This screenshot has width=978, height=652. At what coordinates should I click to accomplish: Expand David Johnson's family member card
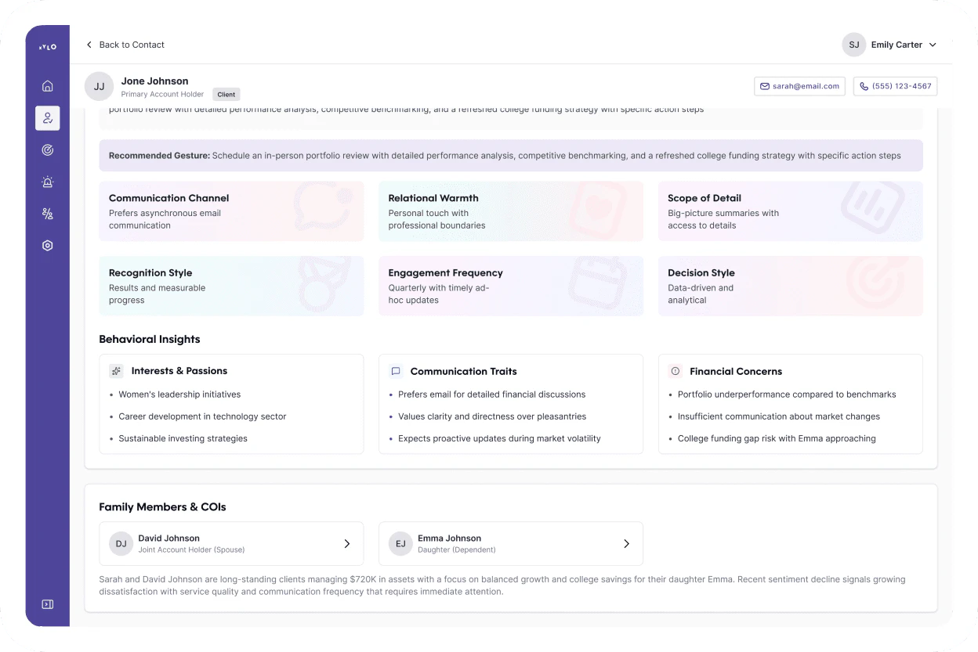(x=347, y=543)
